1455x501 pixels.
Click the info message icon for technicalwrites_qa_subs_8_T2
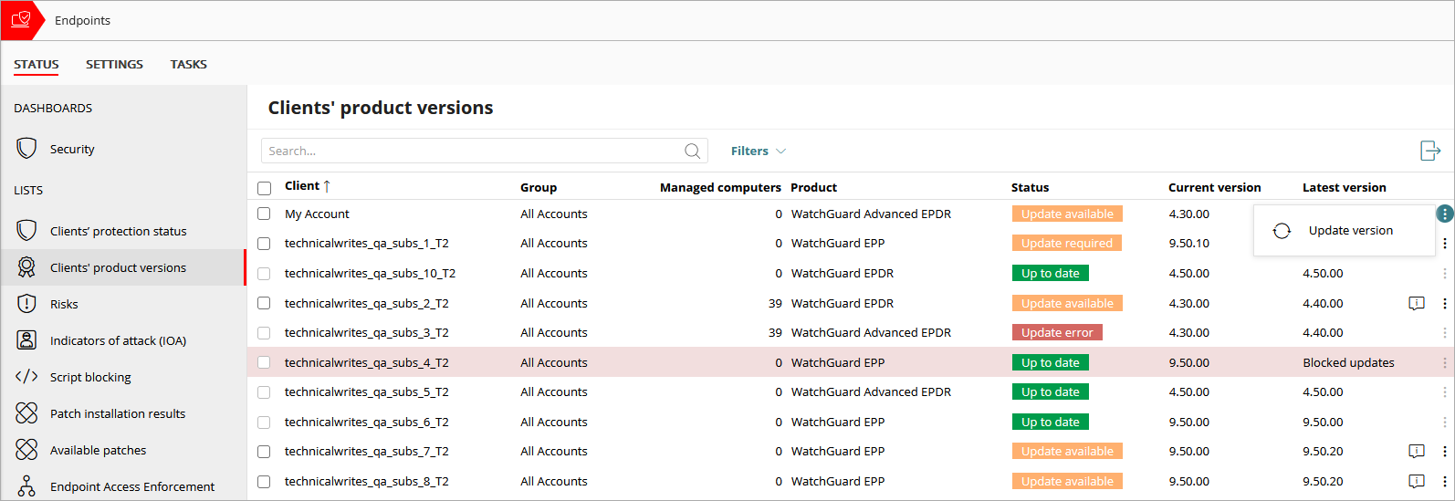tap(1417, 481)
